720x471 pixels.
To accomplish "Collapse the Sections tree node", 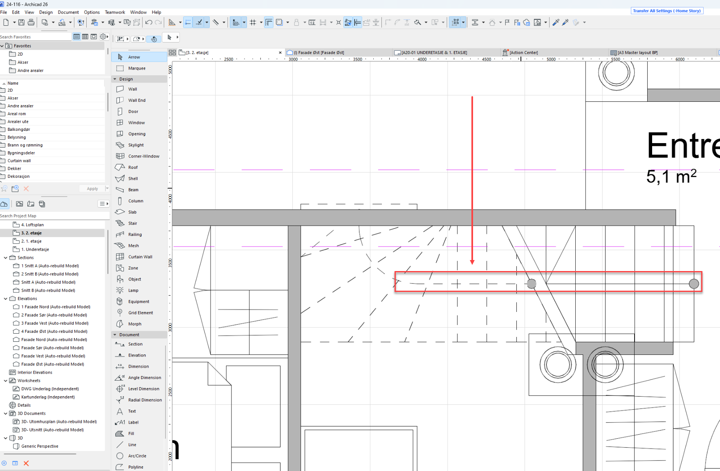I will (x=6, y=258).
